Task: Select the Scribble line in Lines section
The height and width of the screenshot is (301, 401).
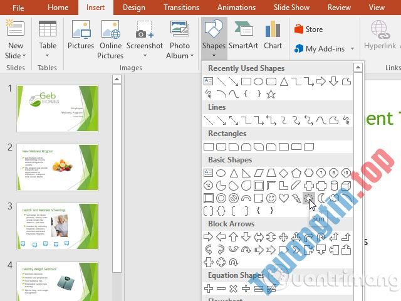Action: [346, 120]
